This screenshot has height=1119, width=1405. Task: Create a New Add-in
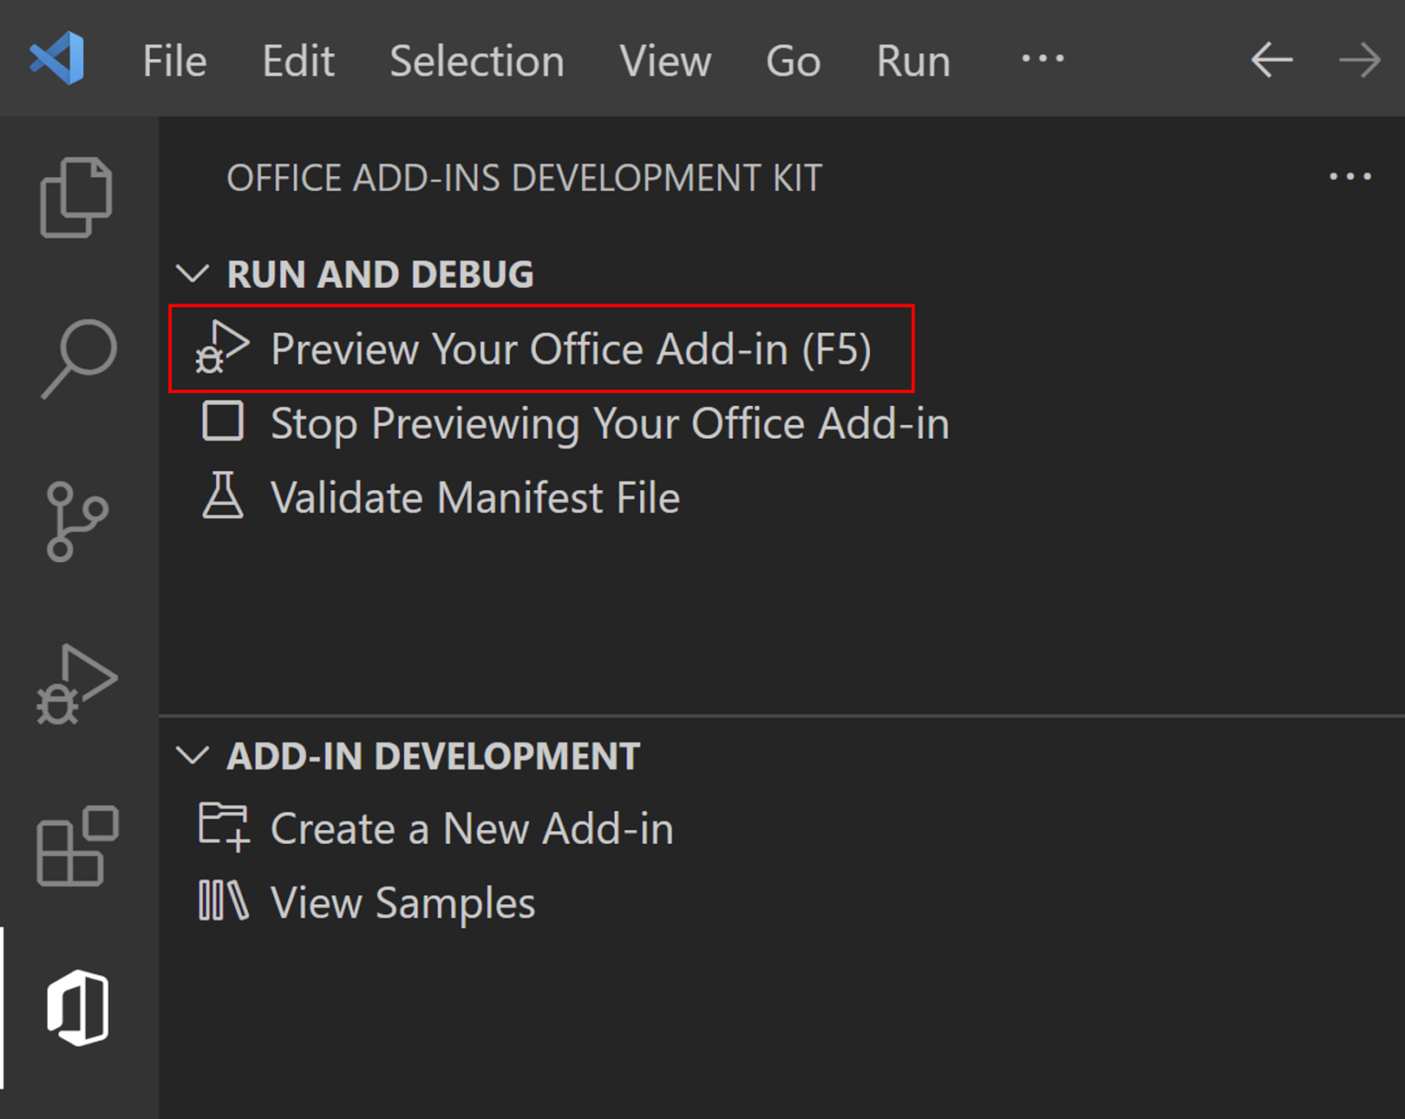pos(470,828)
